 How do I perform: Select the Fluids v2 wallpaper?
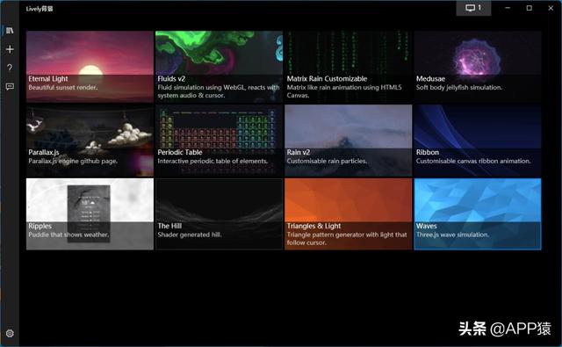click(x=219, y=66)
